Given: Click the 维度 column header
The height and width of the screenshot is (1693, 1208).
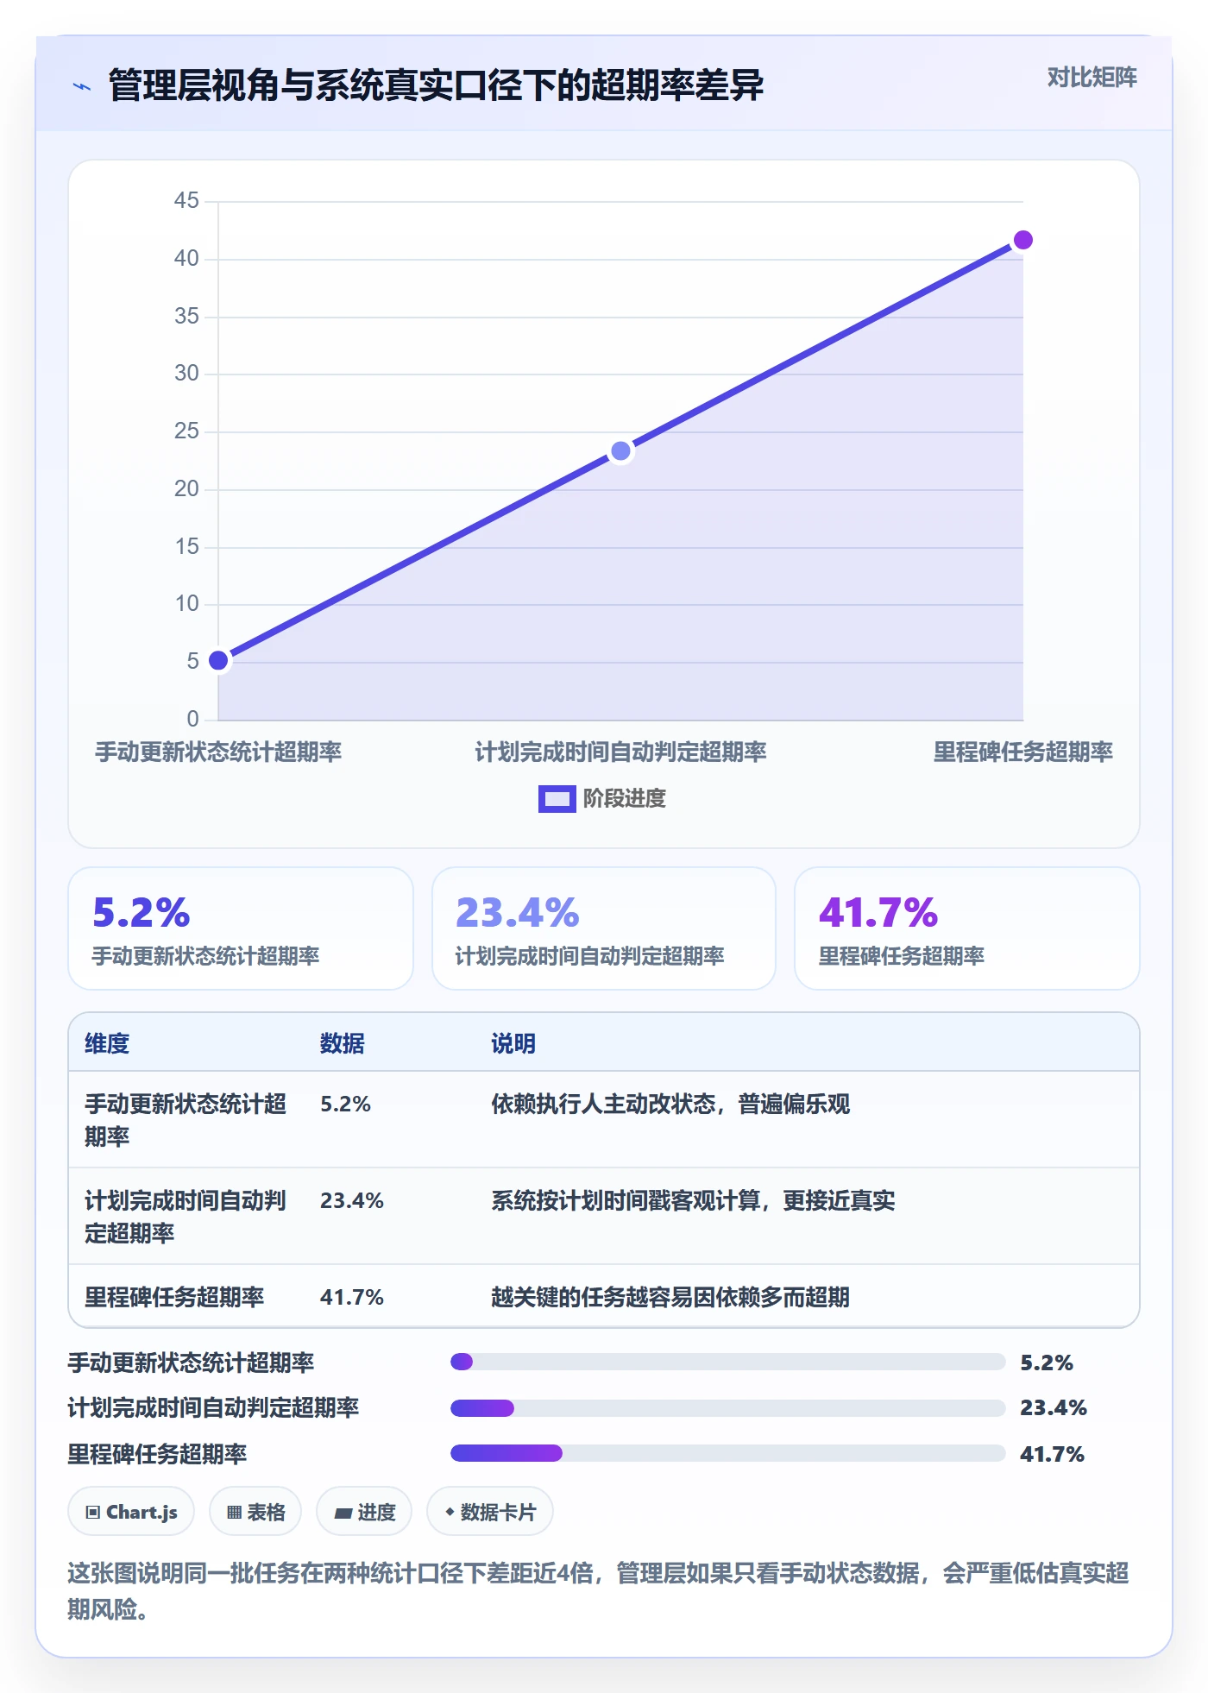Looking at the screenshot, I should click(107, 1043).
